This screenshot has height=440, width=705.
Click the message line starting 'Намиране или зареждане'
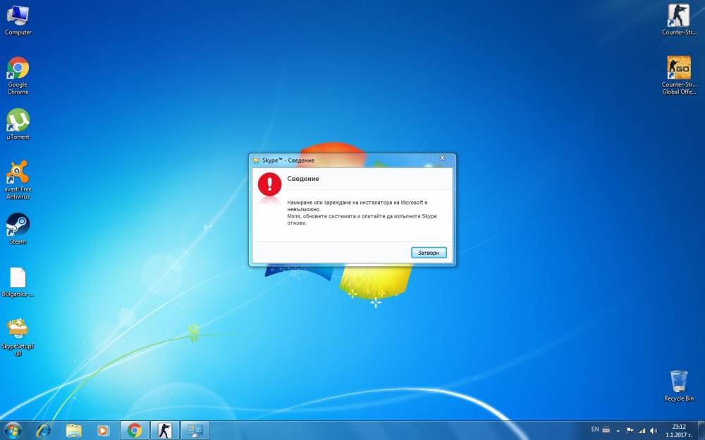[357, 203]
